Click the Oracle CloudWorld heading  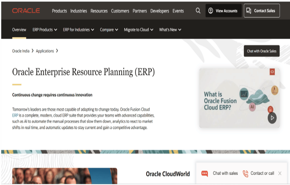pos(168,174)
